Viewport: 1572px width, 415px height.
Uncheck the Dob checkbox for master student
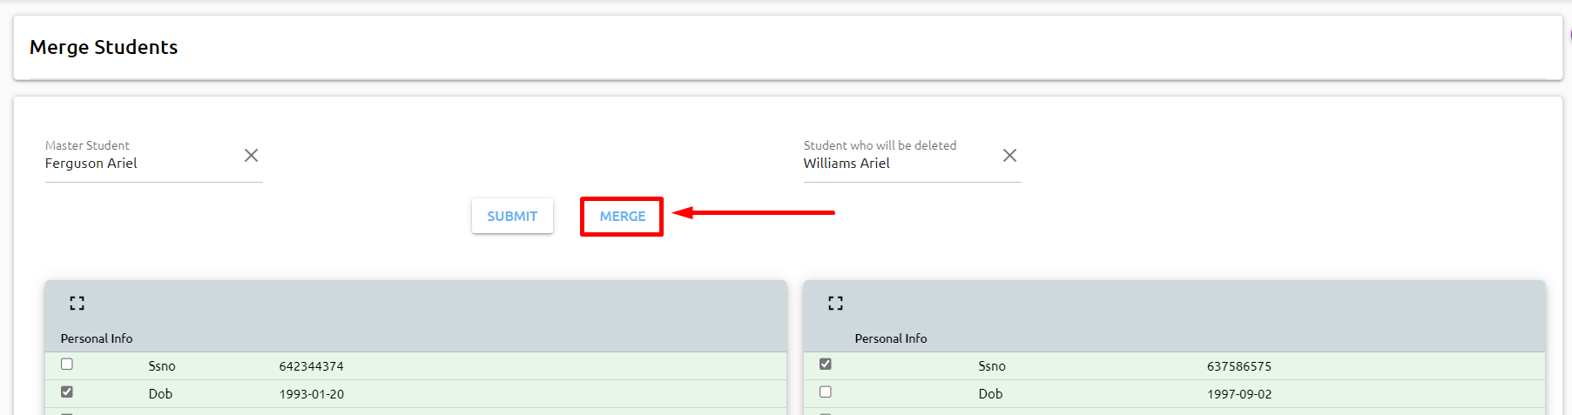pyautogui.click(x=67, y=392)
